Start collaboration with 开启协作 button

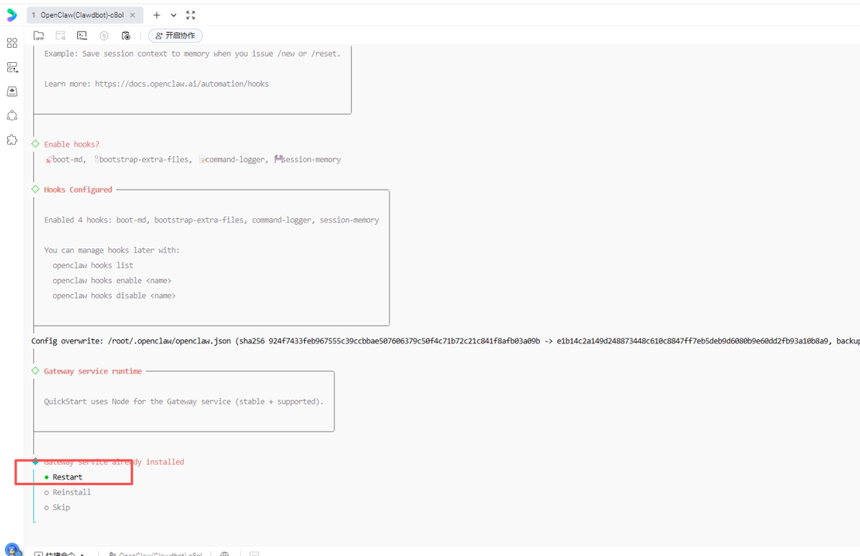[x=175, y=36]
